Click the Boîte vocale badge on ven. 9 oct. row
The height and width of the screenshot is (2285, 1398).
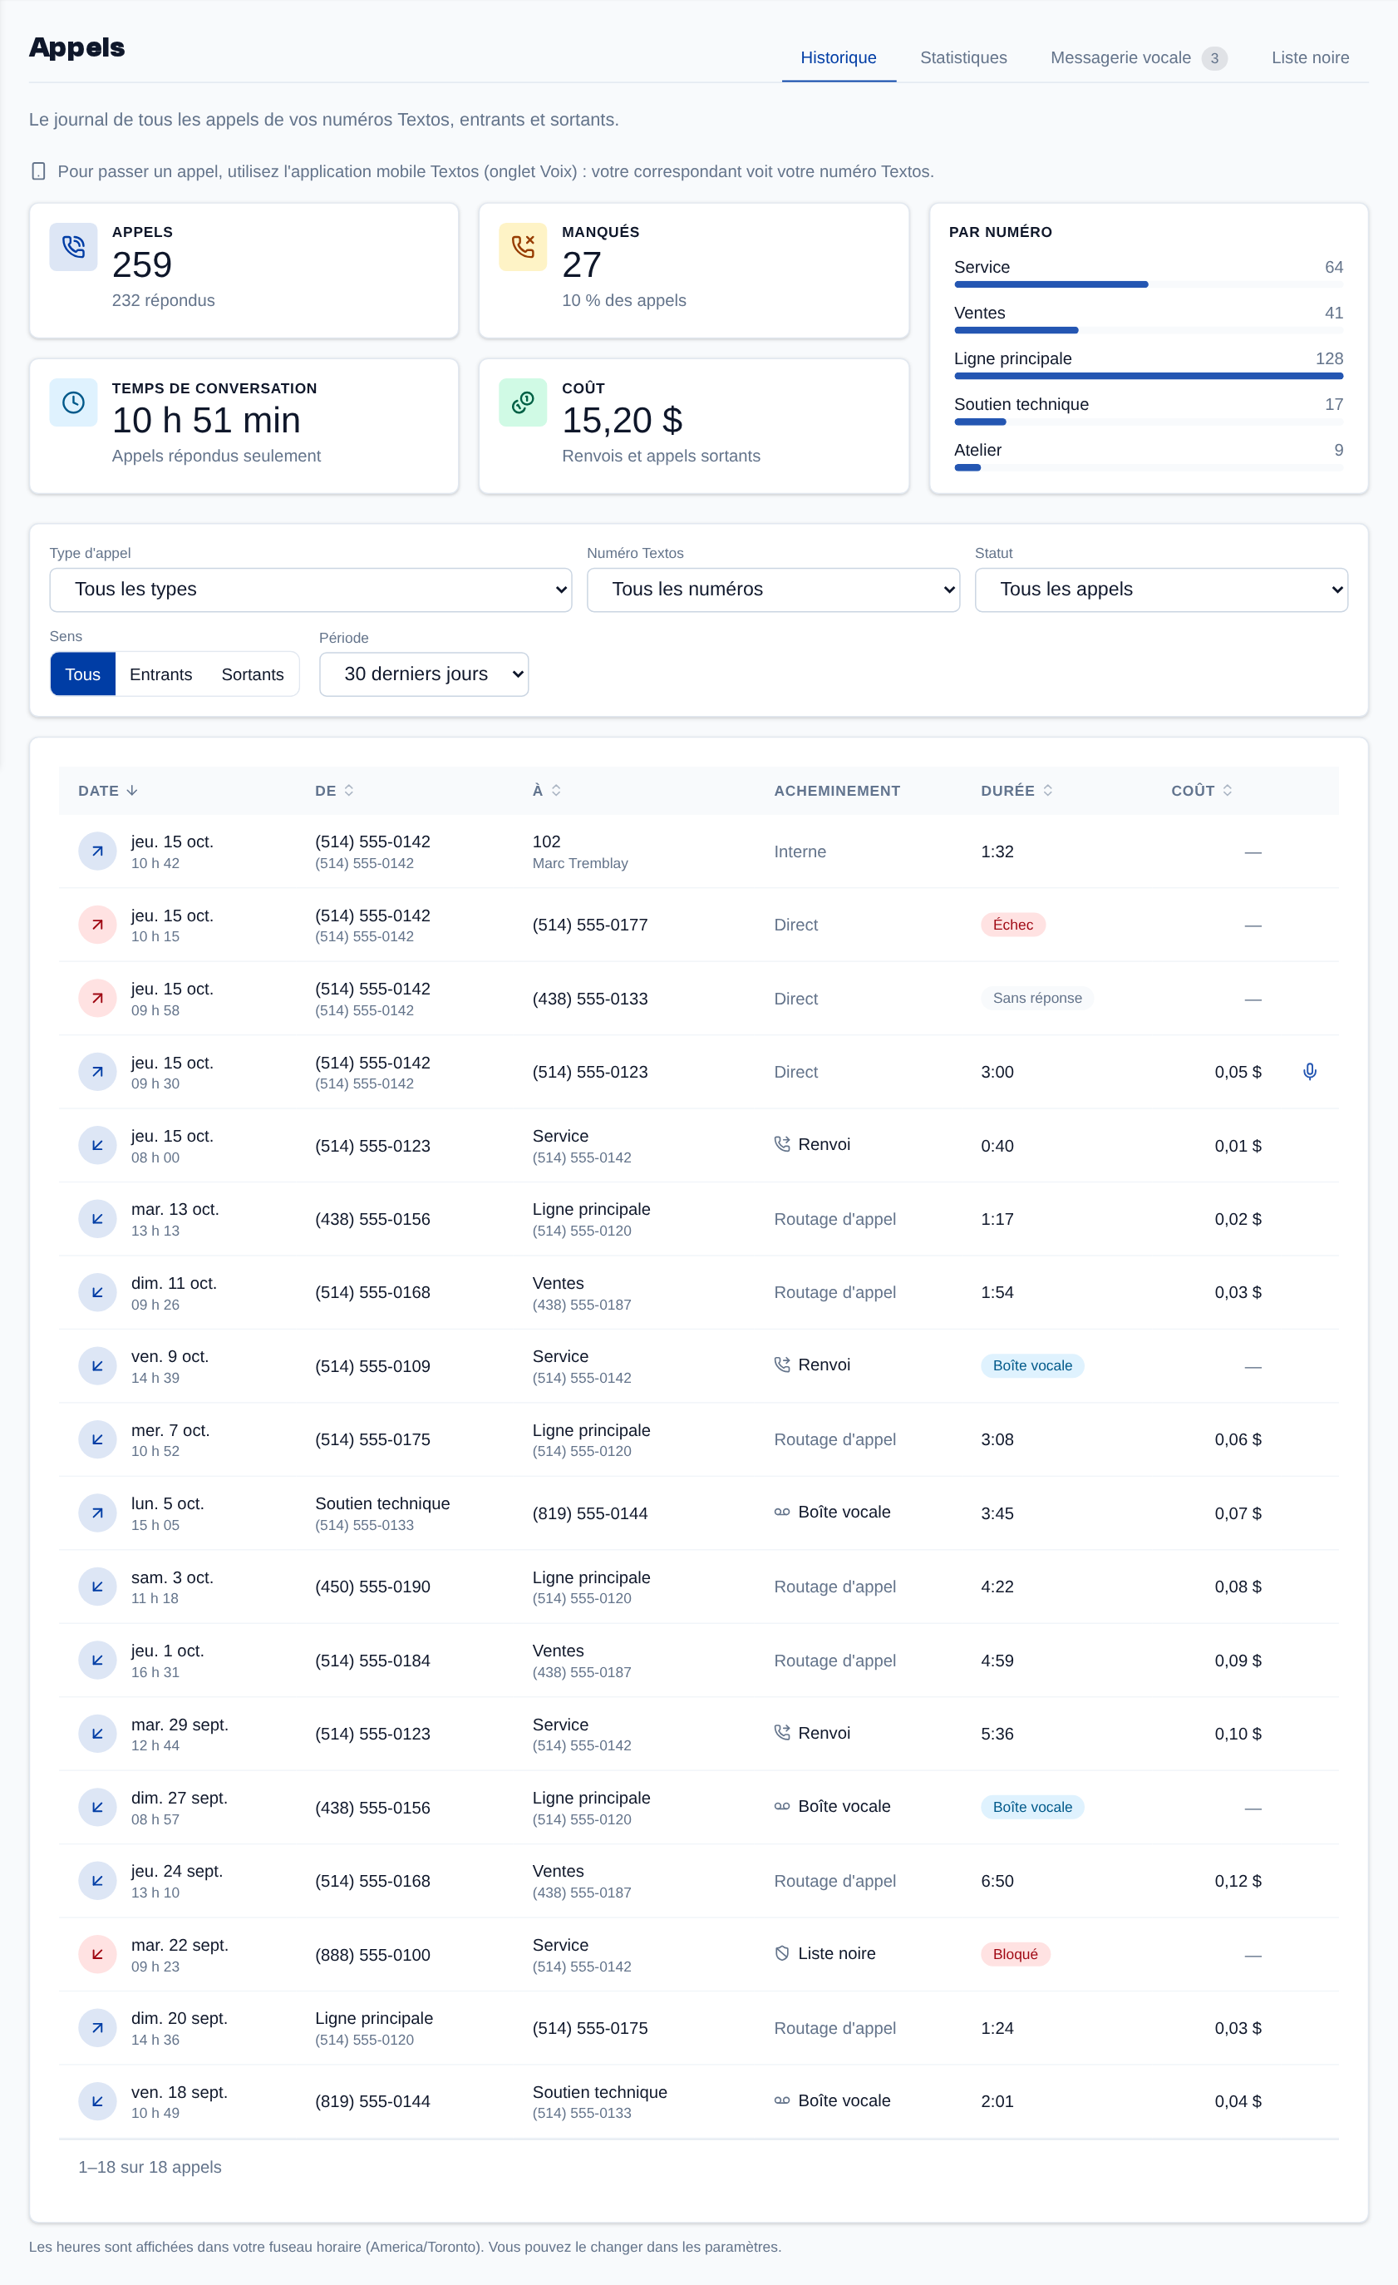1031,1366
